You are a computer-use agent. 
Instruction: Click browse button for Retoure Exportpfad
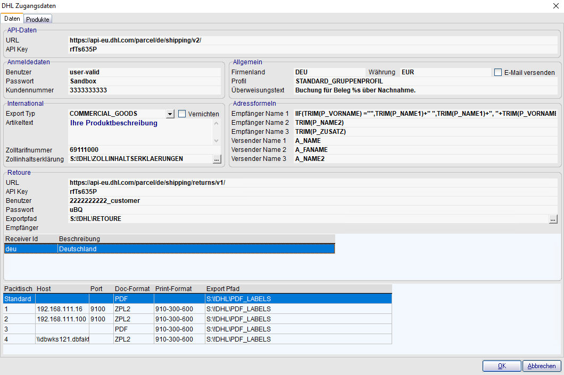(x=553, y=219)
